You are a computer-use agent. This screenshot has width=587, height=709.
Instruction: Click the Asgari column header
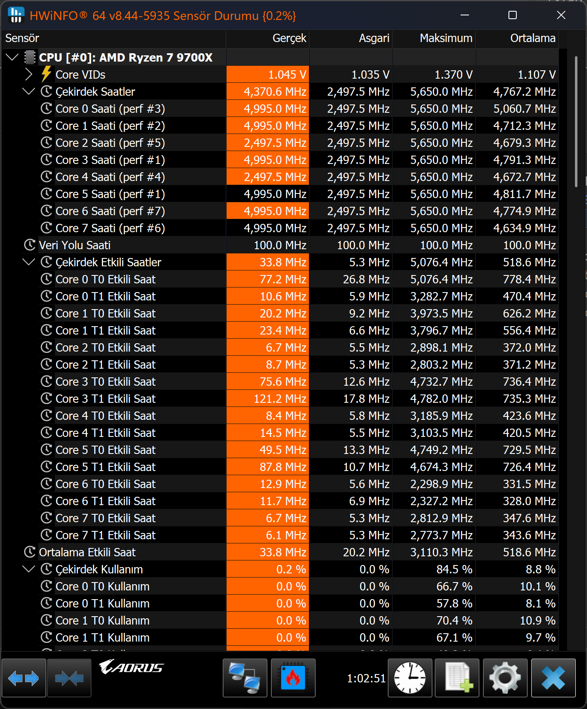(x=351, y=38)
